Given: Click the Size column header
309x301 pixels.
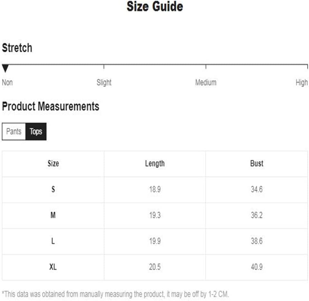Looking at the screenshot, I should [53, 164].
